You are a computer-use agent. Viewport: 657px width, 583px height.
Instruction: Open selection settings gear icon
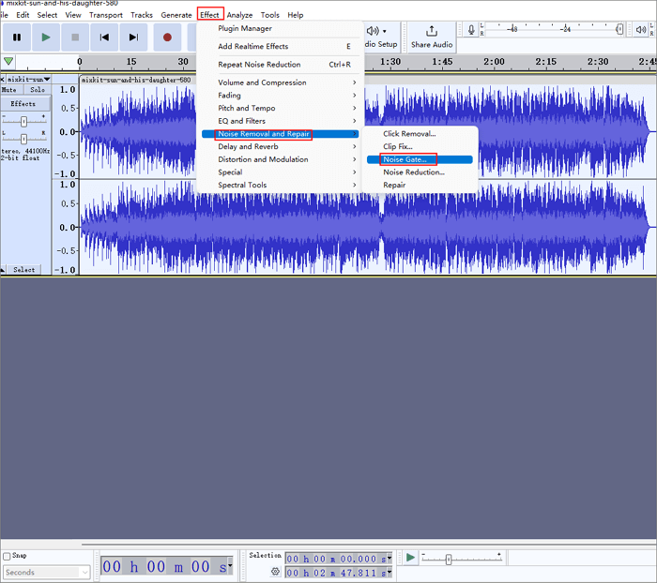click(275, 571)
